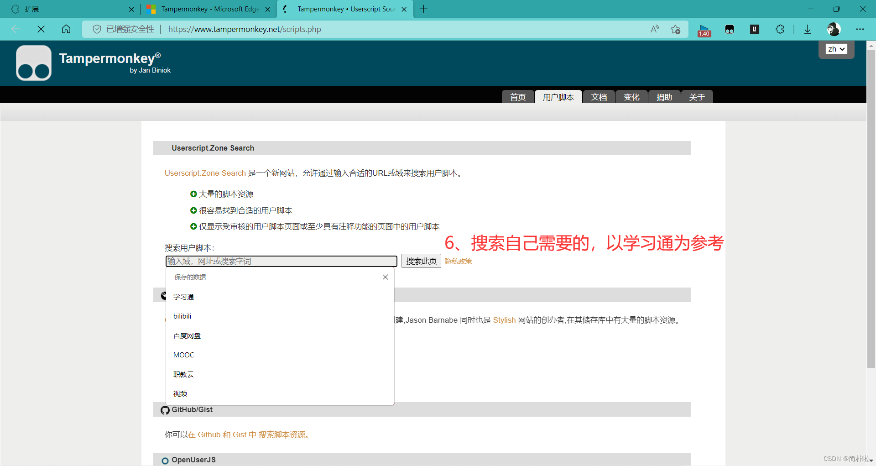Choose bilibili from saved suggestions
Viewport: 876px width, 466px height.
click(x=280, y=316)
